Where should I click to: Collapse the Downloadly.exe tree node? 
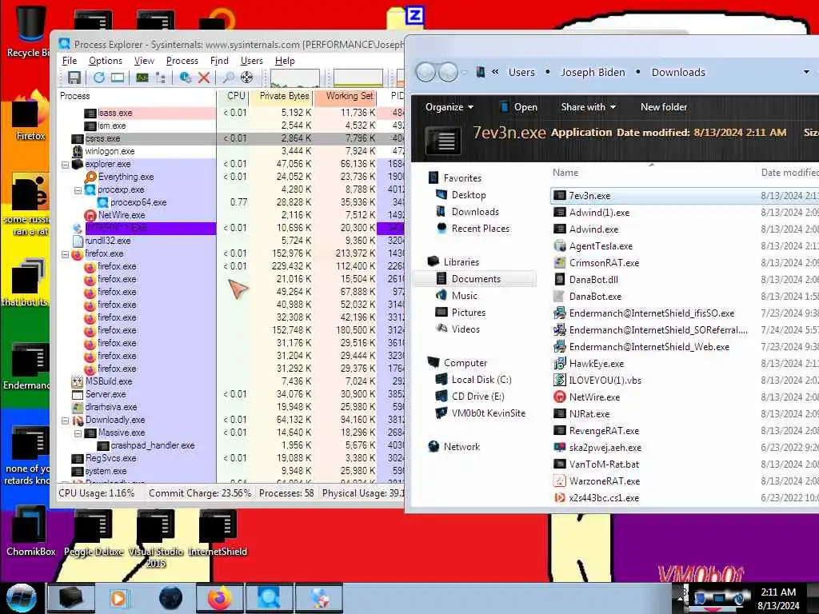[66, 421]
